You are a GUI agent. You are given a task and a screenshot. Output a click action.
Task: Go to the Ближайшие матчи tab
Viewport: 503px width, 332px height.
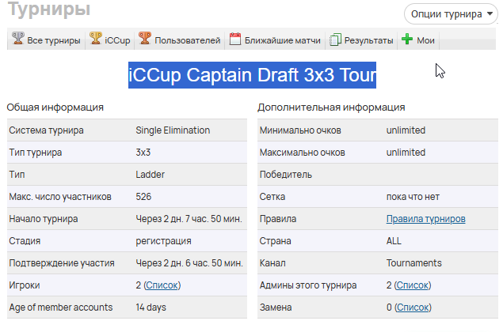click(275, 40)
